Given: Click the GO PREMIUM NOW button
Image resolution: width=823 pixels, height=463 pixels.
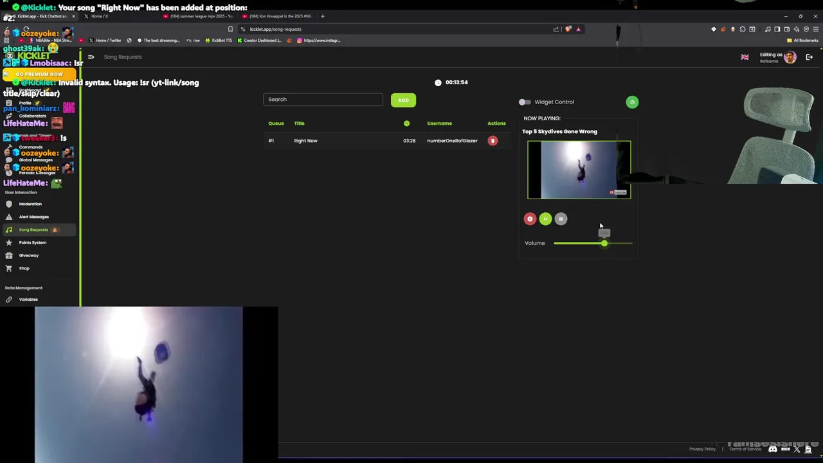Looking at the screenshot, I should pyautogui.click(x=39, y=75).
